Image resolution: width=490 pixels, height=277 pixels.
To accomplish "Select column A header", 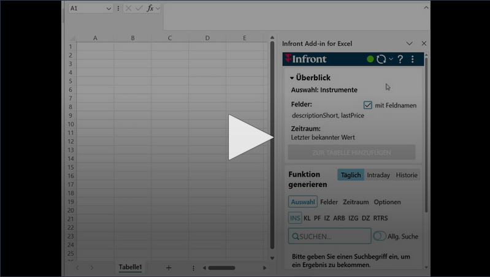I will pos(95,38).
